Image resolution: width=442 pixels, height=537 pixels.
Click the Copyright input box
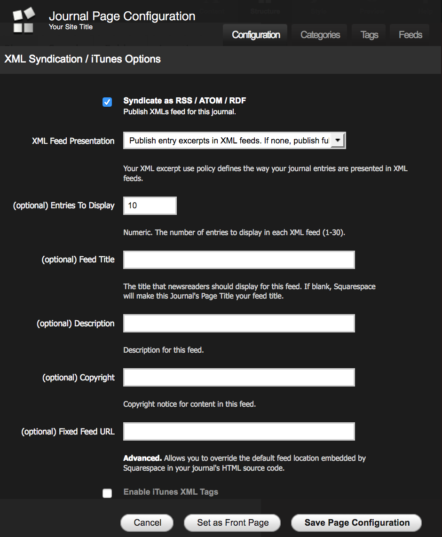pos(239,378)
